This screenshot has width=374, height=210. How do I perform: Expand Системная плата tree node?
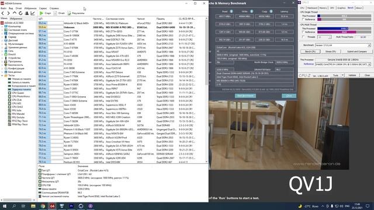coord(2,30)
